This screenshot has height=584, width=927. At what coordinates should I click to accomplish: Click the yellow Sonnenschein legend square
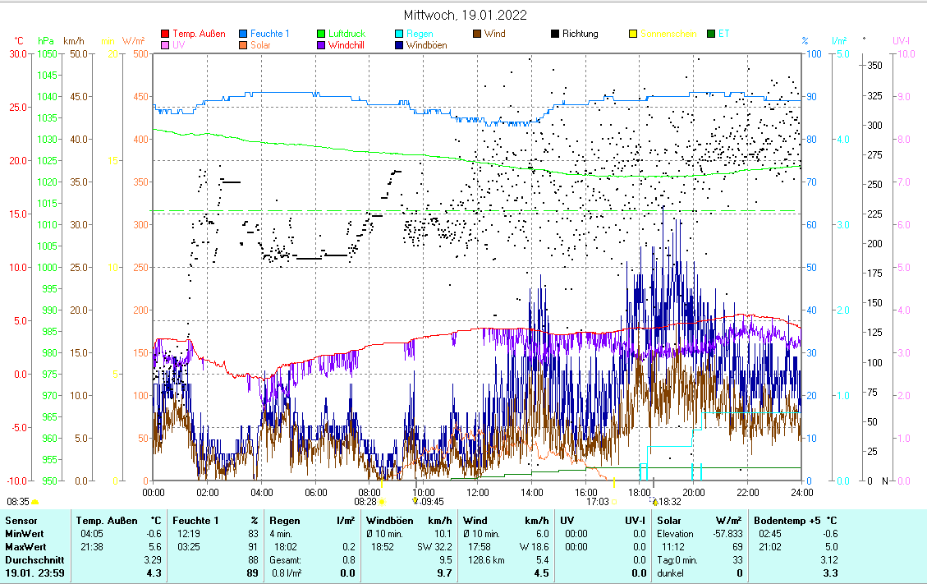tap(633, 34)
